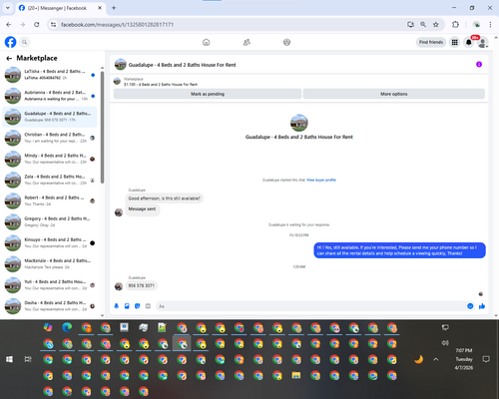
Task: Open Mindy conversation
Action: tap(50, 159)
